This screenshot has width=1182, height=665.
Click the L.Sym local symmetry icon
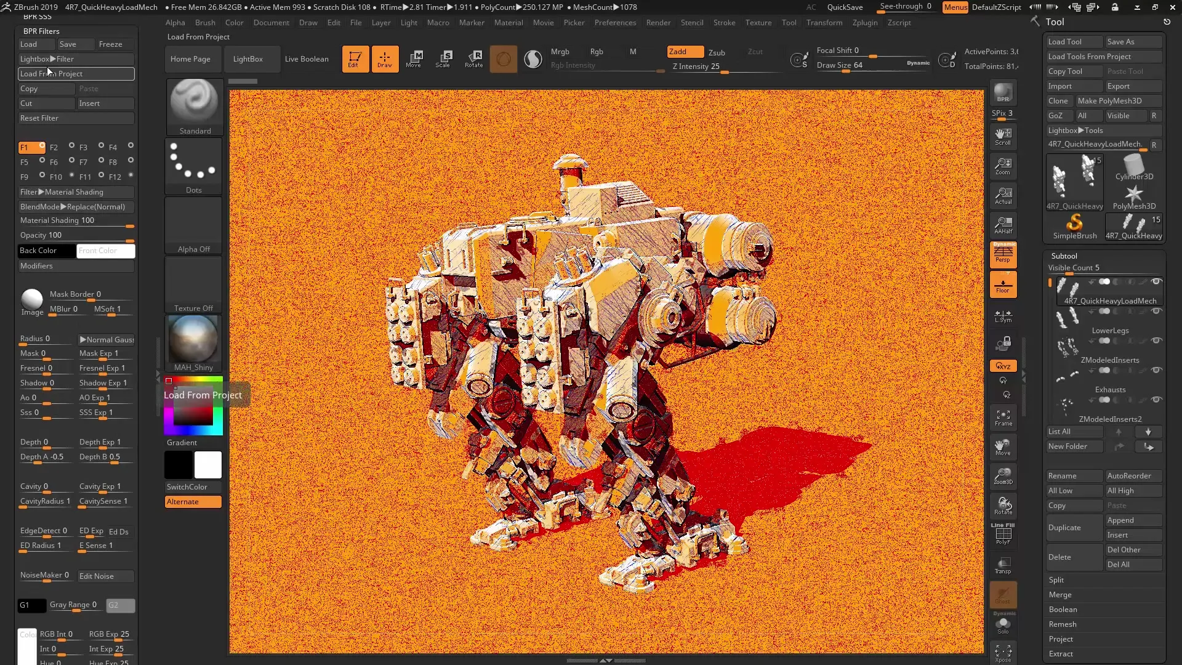pos(1003,316)
